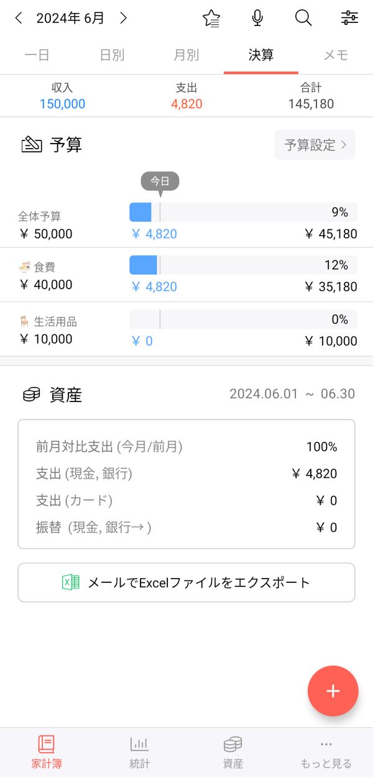Tap the red plus add-entry button
373x780 pixels.
point(333,691)
